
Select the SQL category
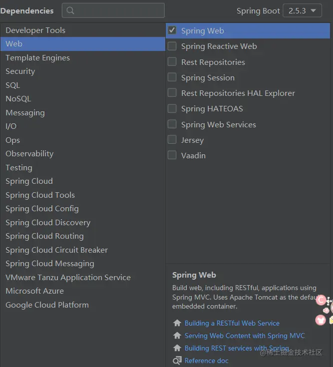tap(82, 85)
